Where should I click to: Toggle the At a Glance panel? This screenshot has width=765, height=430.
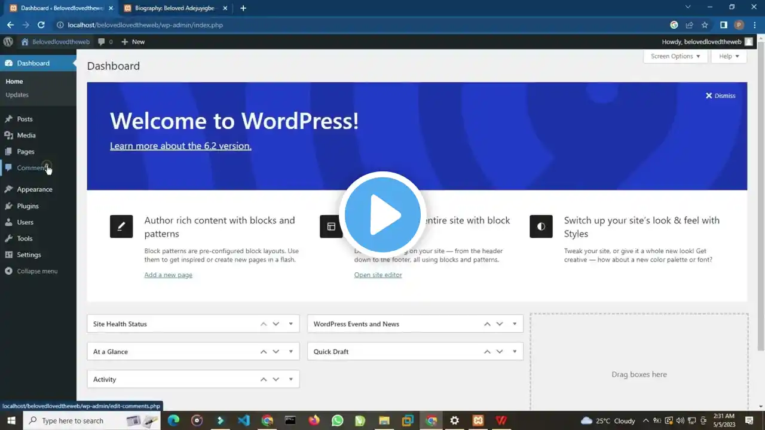coord(291,352)
